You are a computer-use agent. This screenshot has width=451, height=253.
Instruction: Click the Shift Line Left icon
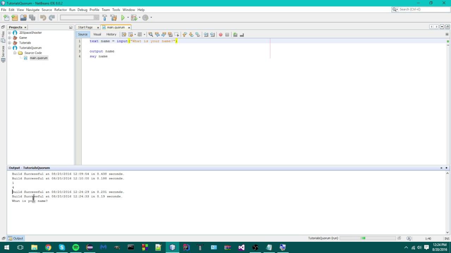206,34
